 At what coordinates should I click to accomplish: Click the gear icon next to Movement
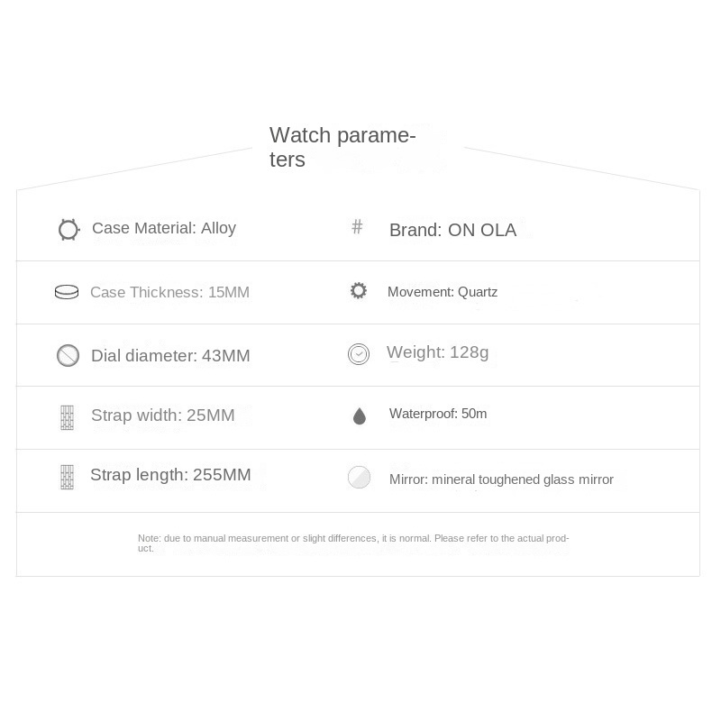(x=359, y=291)
